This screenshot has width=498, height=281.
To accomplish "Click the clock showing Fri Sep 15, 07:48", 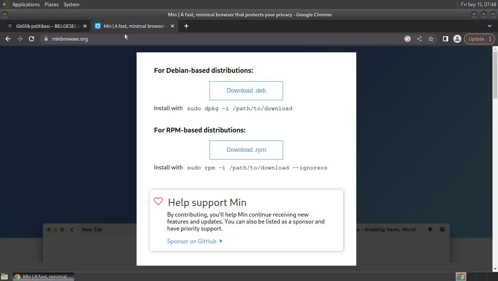I will click(x=479, y=4).
